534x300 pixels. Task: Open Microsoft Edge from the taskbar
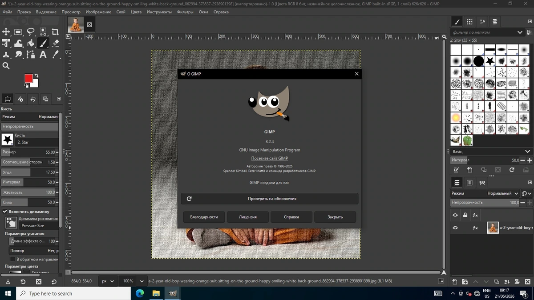click(140, 293)
